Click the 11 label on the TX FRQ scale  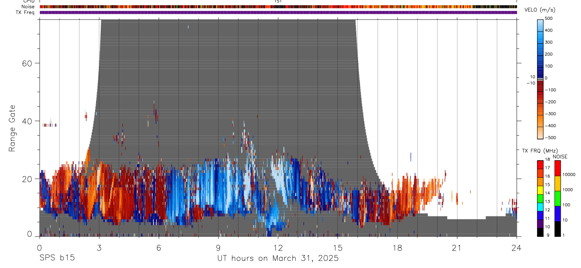click(x=547, y=218)
